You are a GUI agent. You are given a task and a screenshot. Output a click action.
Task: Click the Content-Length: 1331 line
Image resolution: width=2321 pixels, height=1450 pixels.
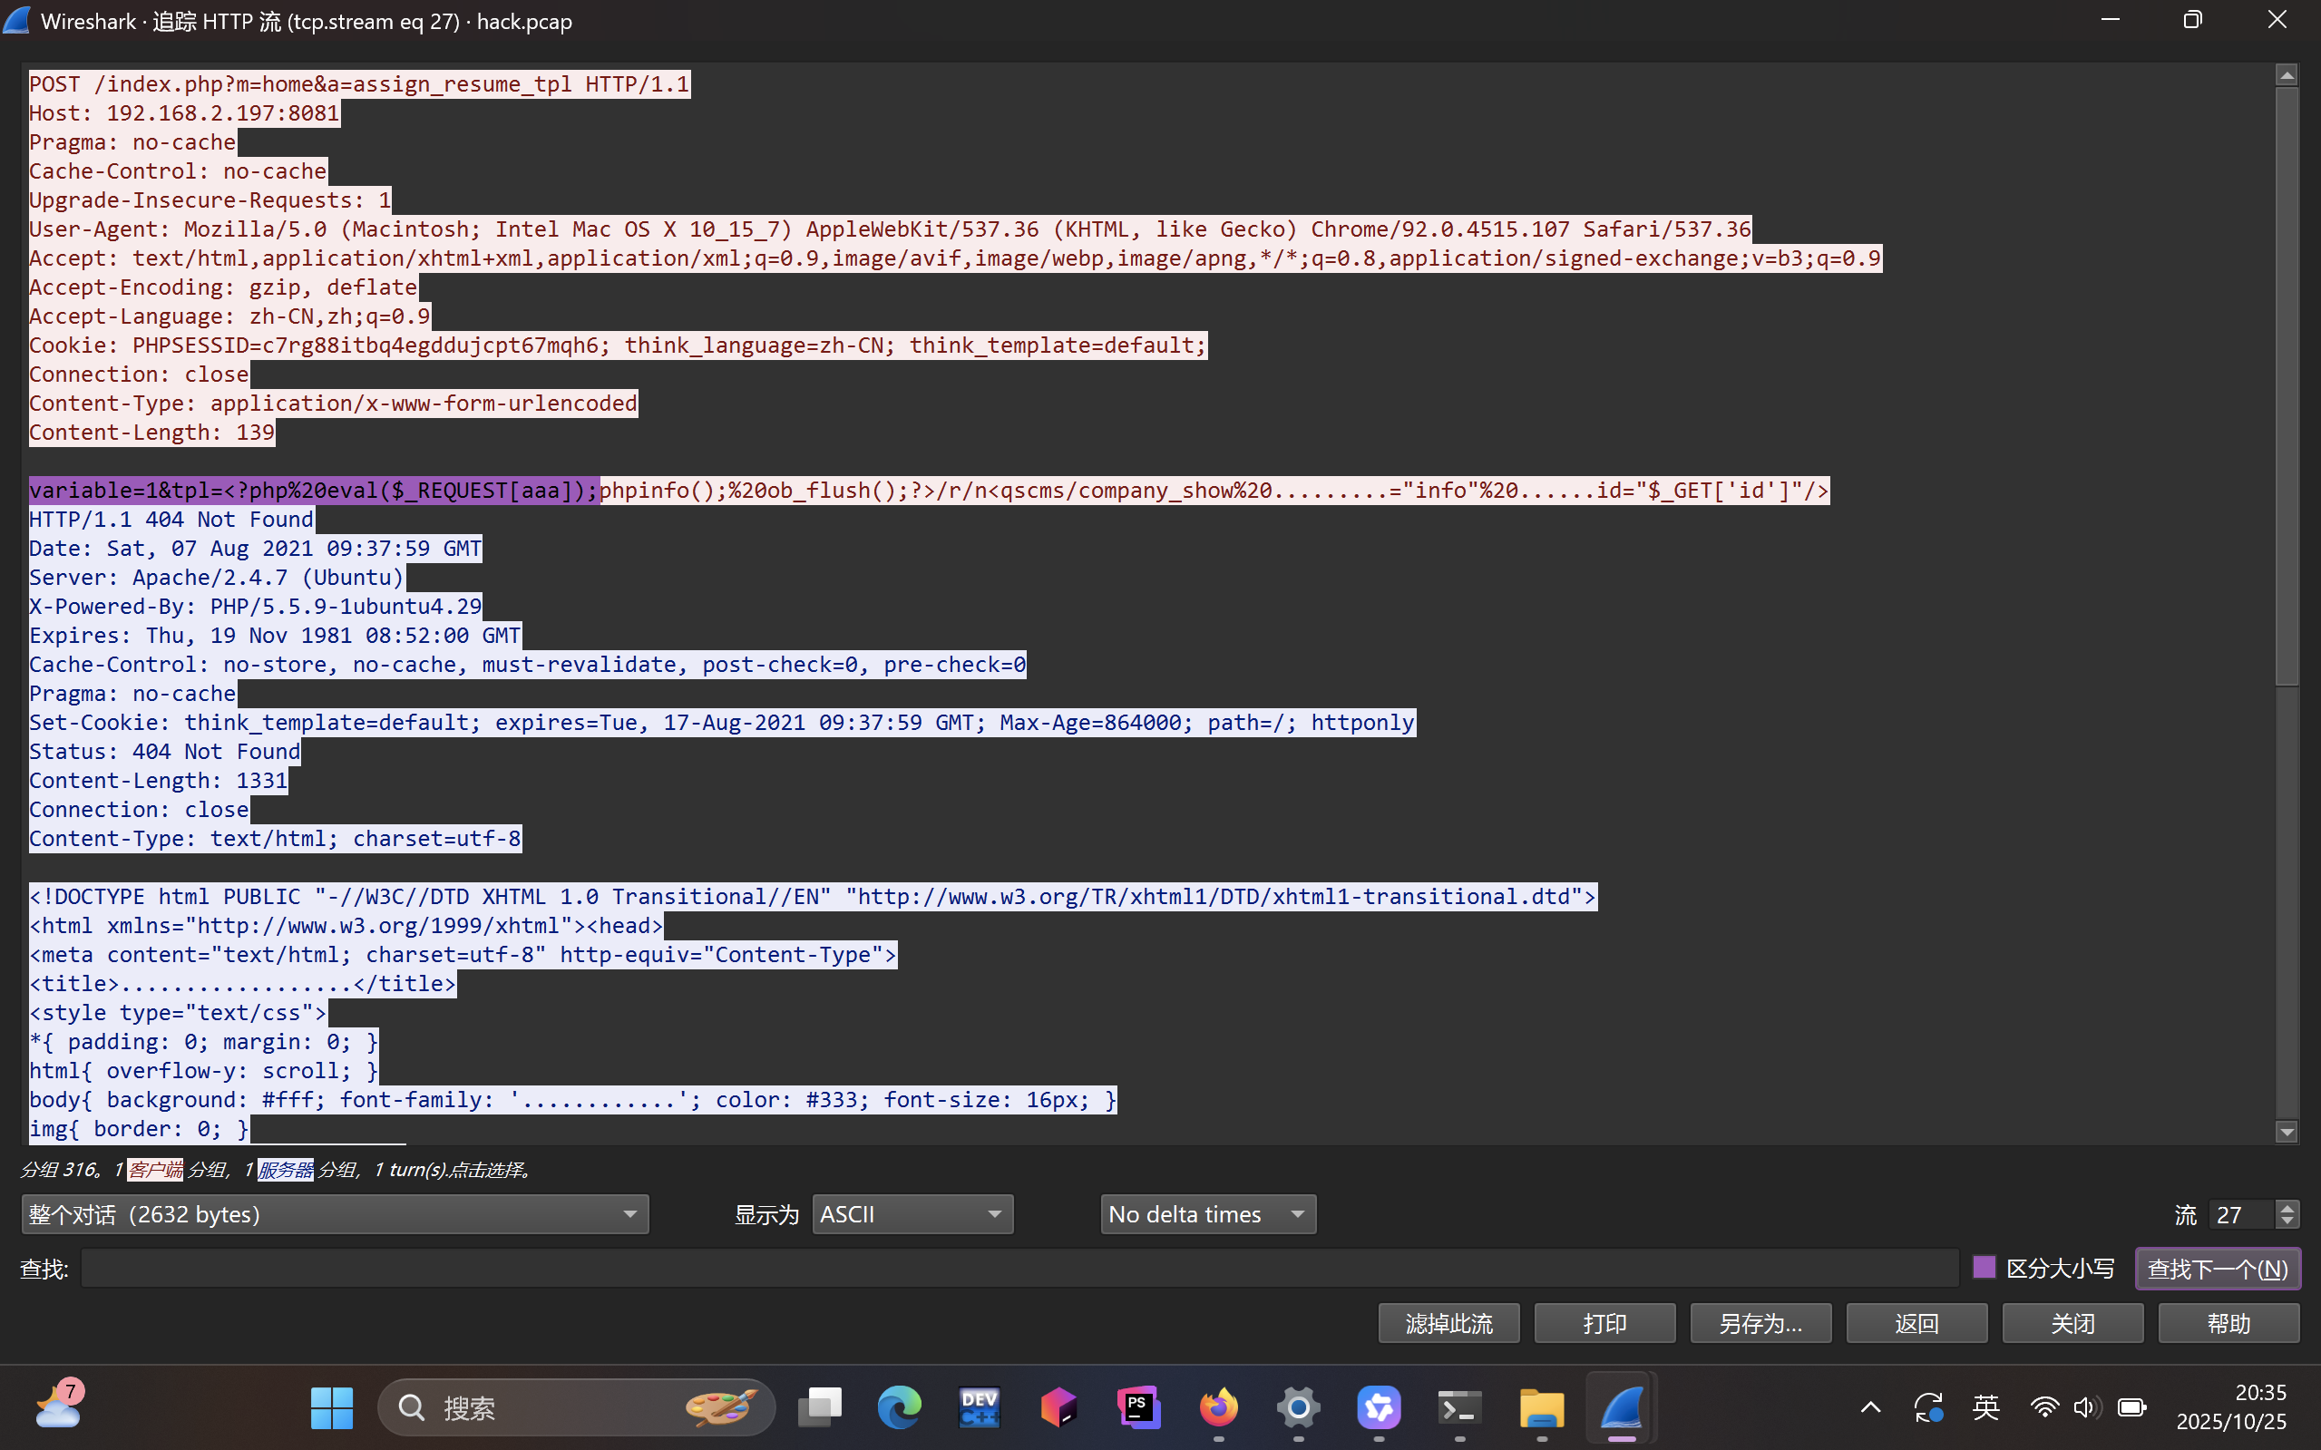tap(158, 781)
